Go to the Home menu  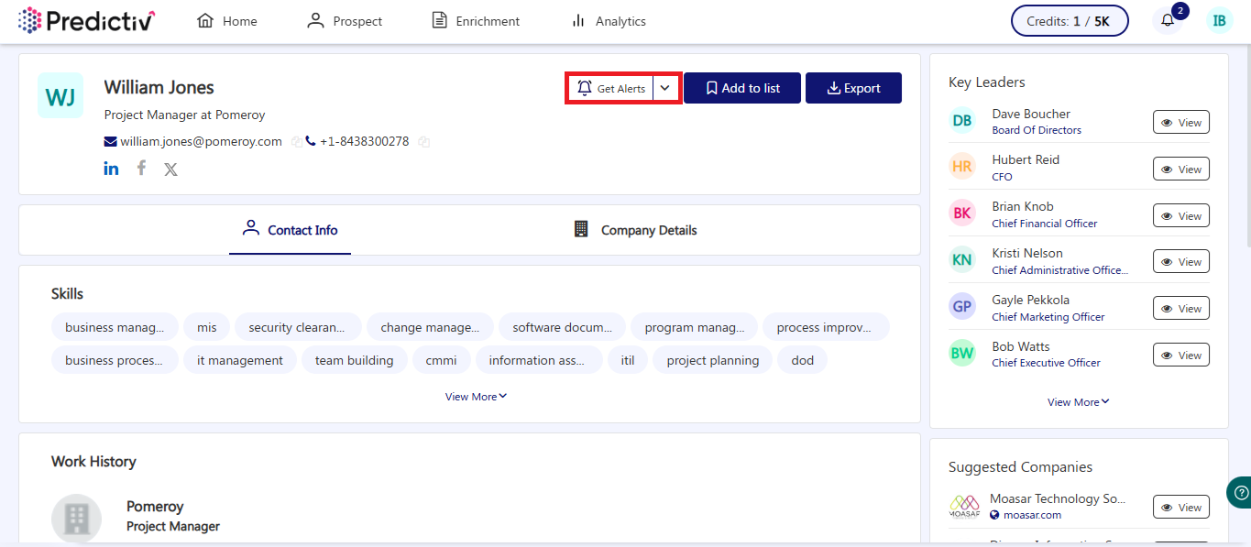coord(227,21)
